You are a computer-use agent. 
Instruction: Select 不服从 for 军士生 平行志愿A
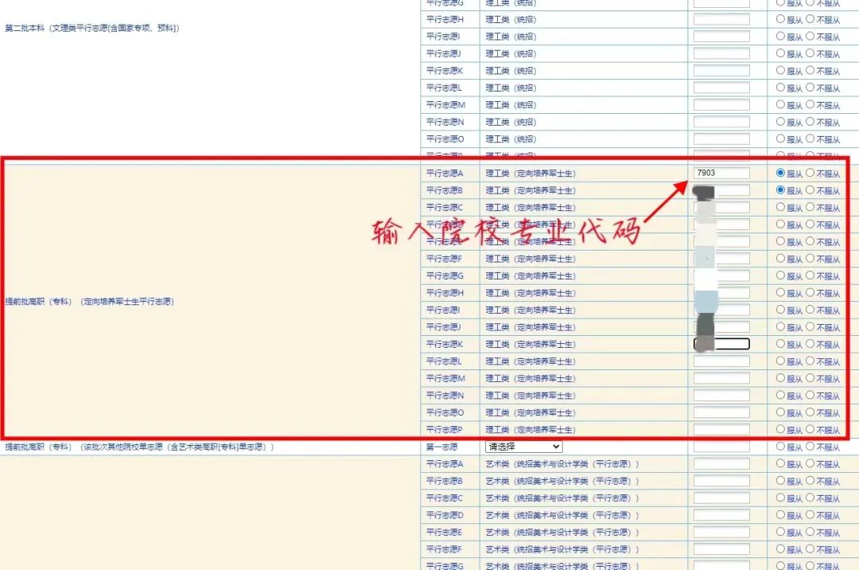point(810,173)
